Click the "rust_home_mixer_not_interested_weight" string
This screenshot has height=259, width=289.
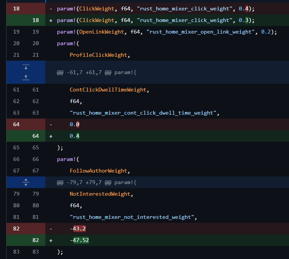(132, 217)
